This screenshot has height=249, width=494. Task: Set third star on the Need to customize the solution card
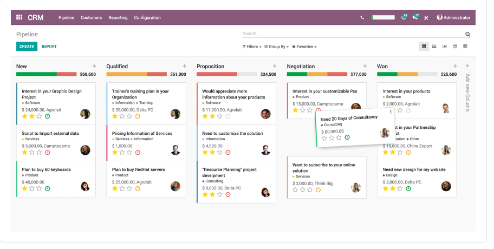[219, 152]
